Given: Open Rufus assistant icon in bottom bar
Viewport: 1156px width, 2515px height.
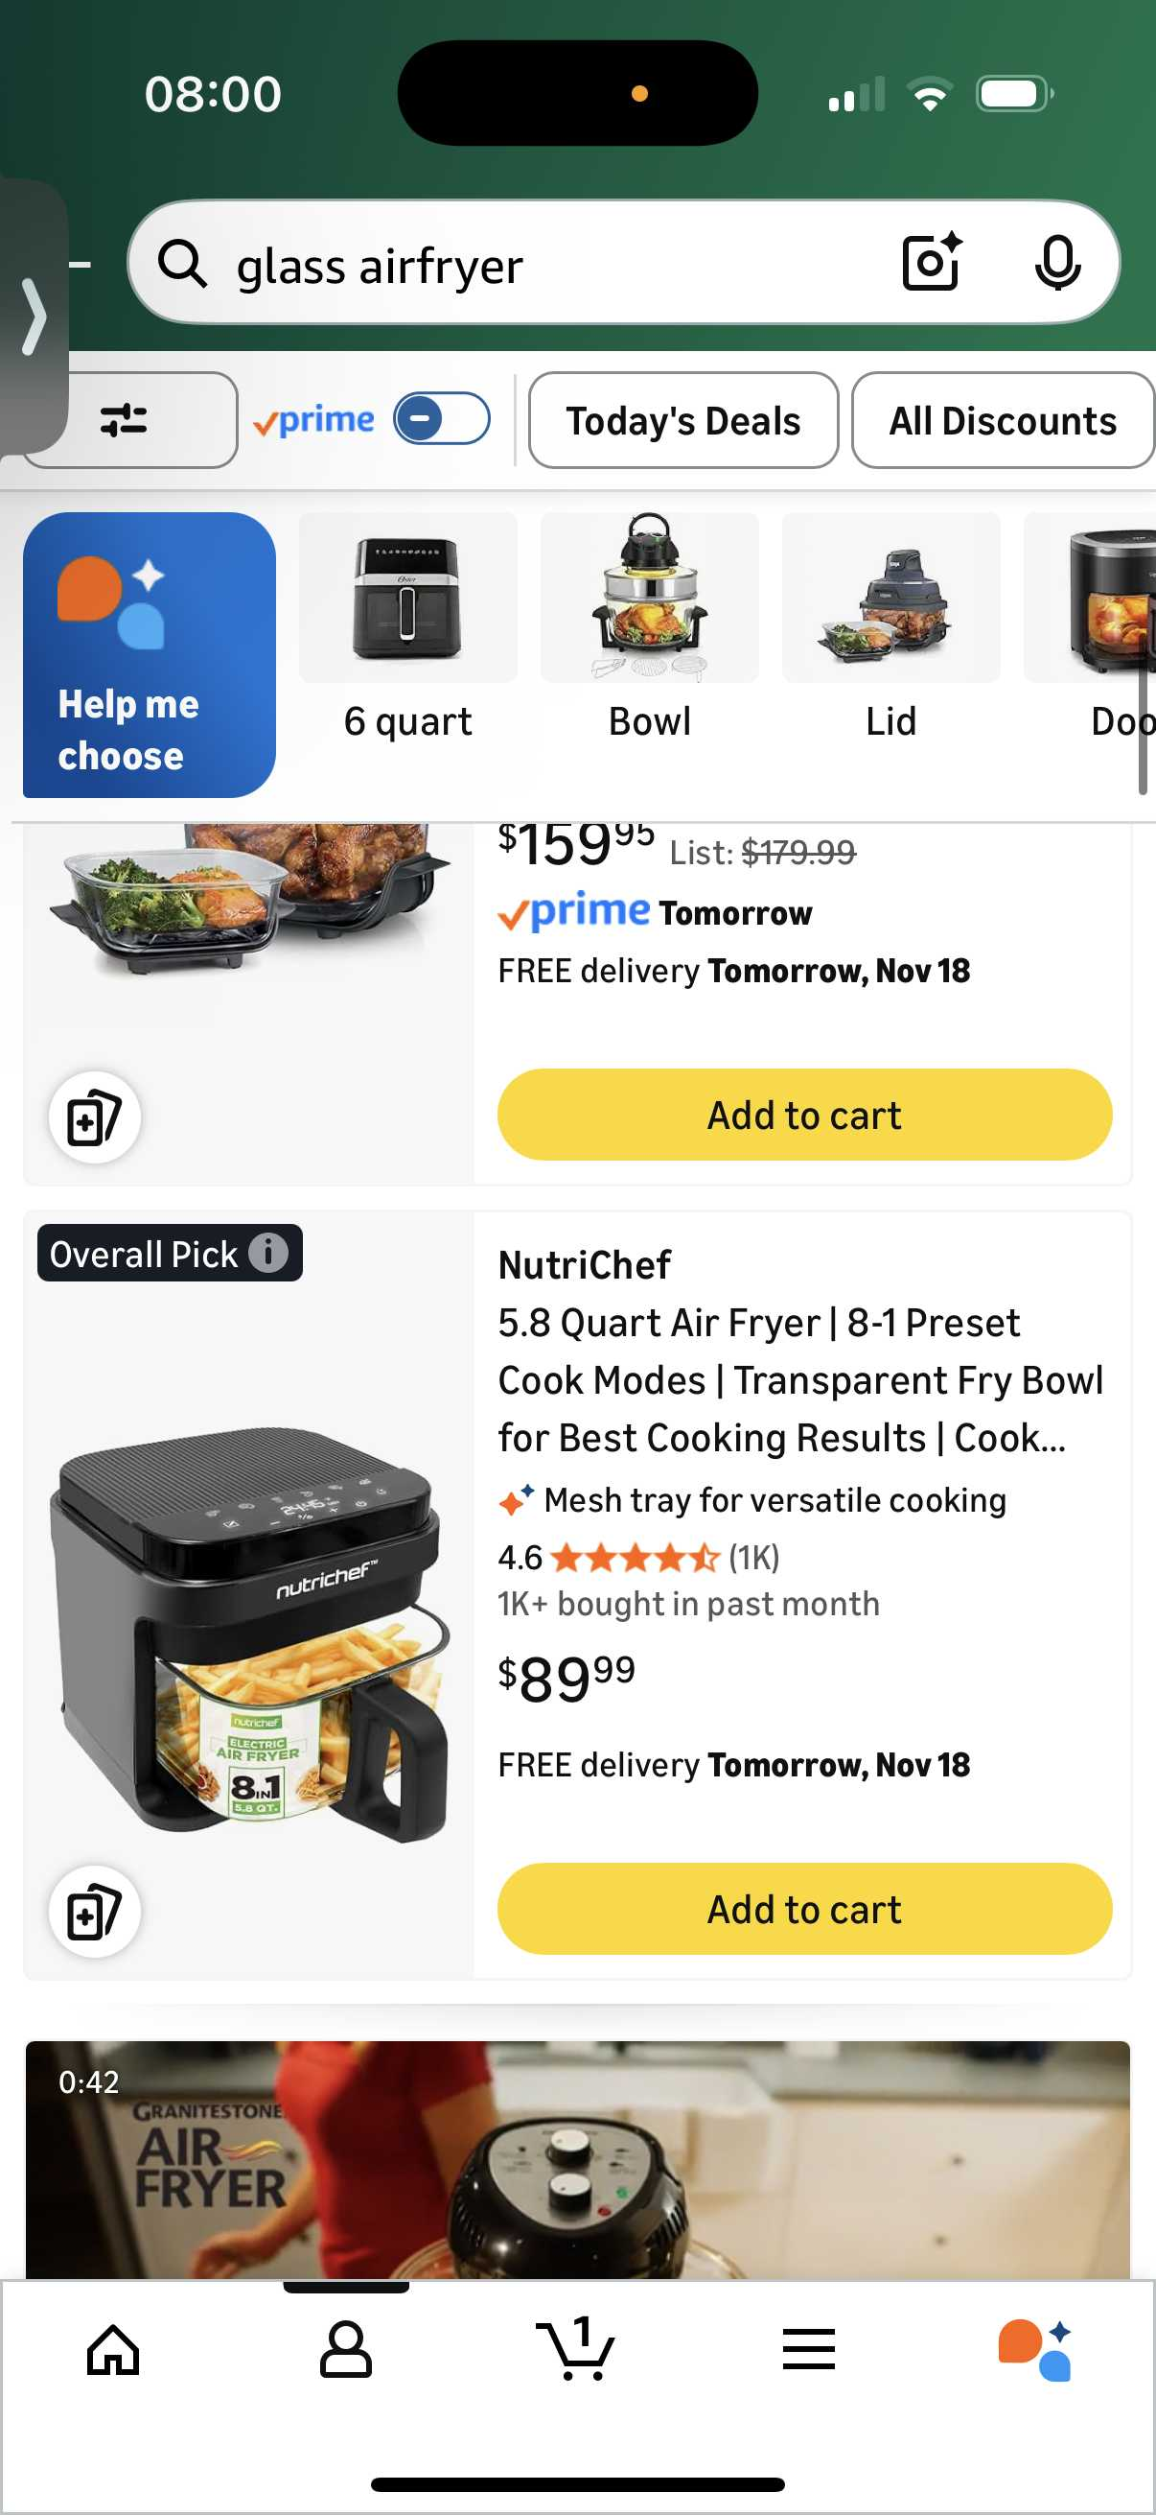Looking at the screenshot, I should 1035,2348.
